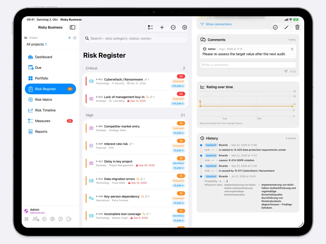Open Measures list

(50, 121)
